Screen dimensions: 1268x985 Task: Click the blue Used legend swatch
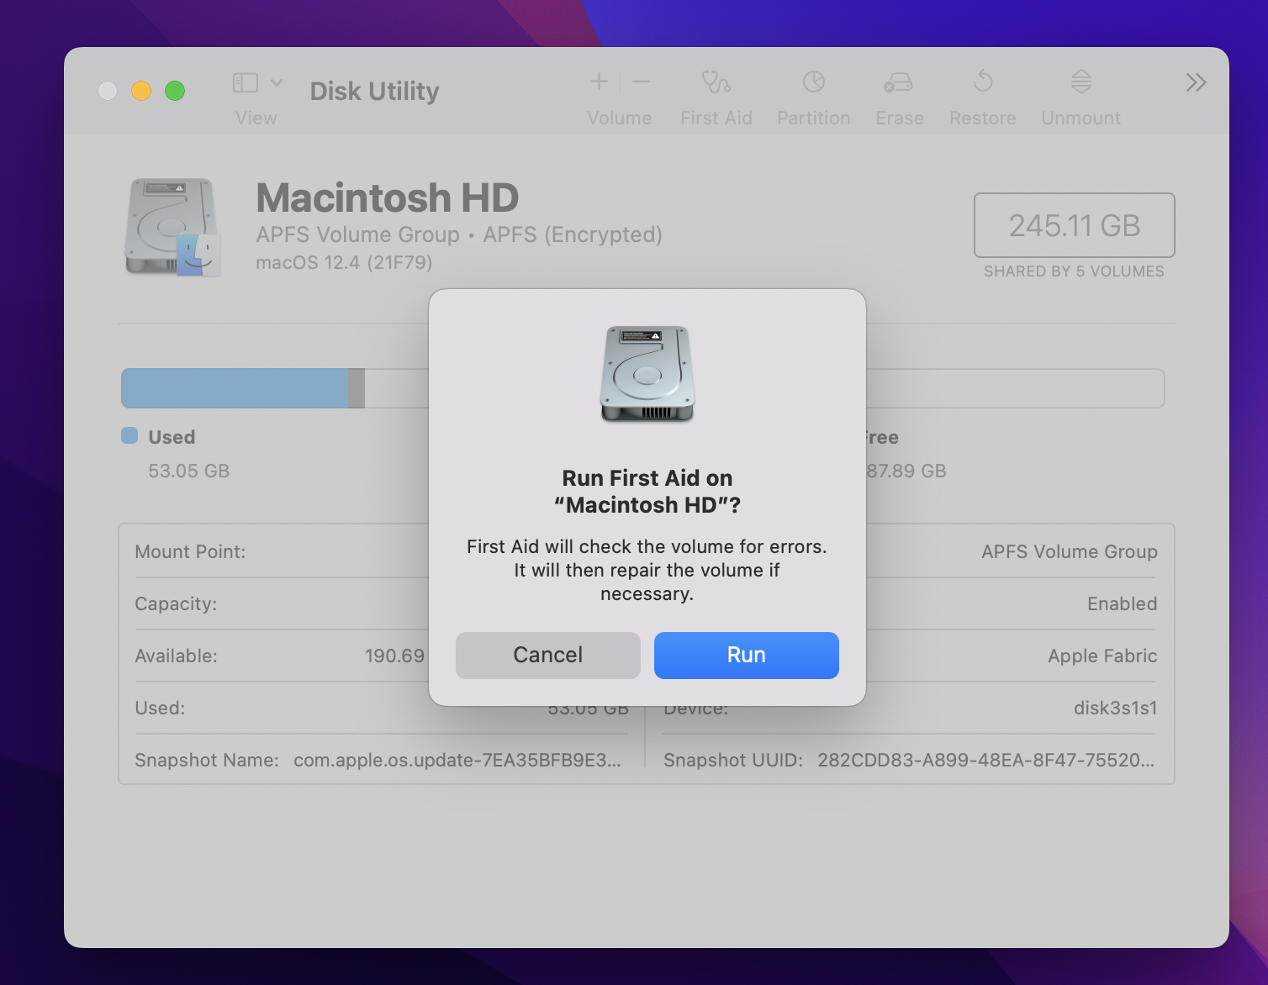coord(129,435)
